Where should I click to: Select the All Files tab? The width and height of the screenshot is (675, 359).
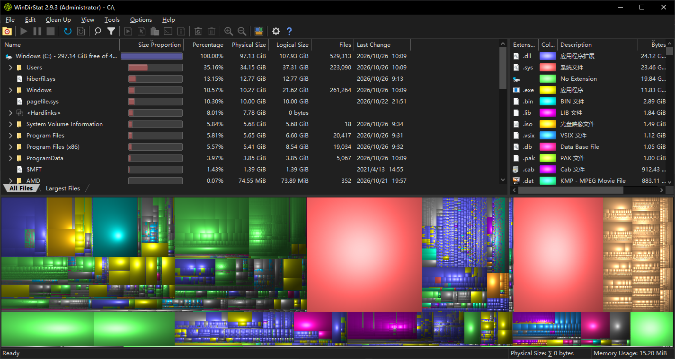tap(21, 188)
